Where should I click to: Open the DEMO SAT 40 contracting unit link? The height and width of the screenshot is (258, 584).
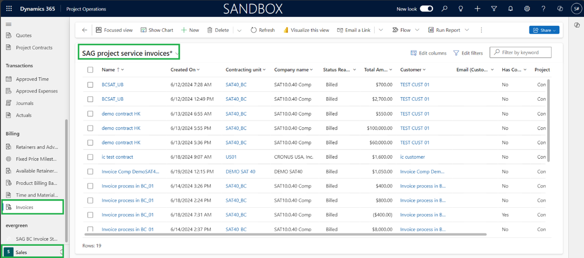click(x=241, y=172)
